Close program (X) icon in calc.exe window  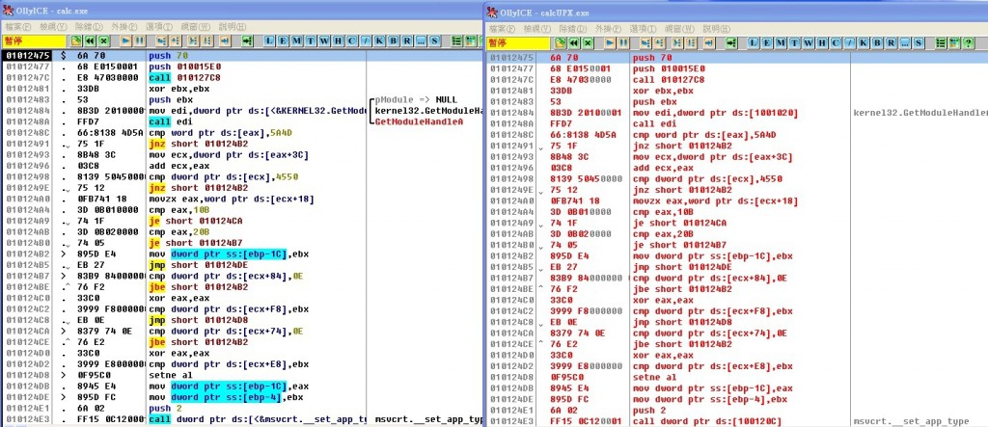(104, 40)
